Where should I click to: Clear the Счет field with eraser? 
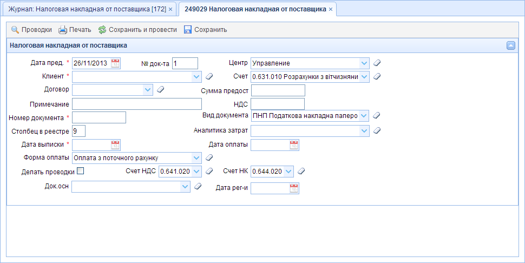(377, 77)
